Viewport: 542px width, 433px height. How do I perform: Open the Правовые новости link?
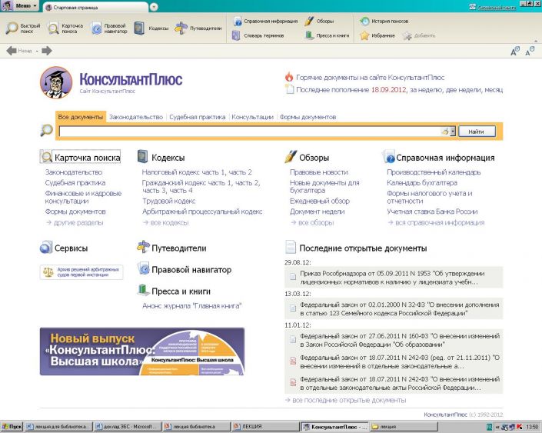click(x=319, y=172)
